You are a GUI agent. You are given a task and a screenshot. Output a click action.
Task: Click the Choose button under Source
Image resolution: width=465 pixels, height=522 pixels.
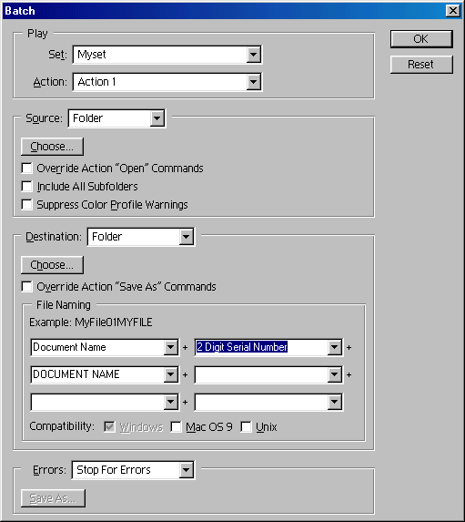[x=52, y=147]
